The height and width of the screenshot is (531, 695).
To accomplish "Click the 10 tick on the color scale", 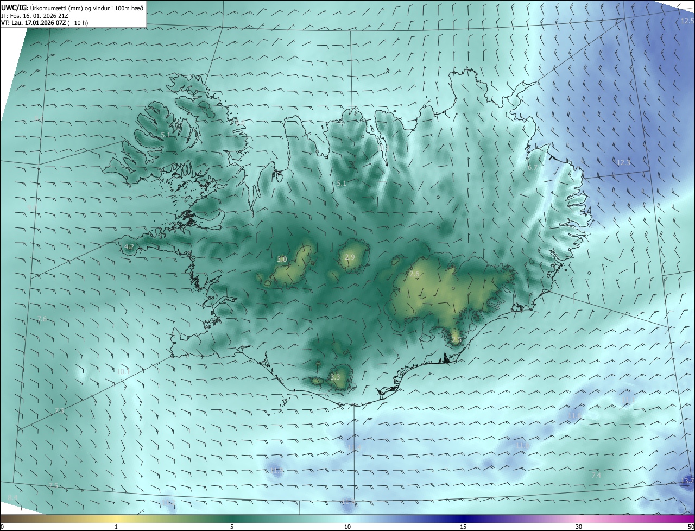I will (x=347, y=527).
